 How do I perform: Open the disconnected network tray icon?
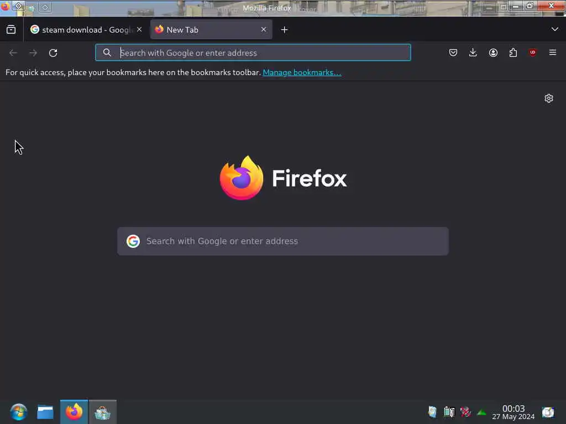(465, 412)
